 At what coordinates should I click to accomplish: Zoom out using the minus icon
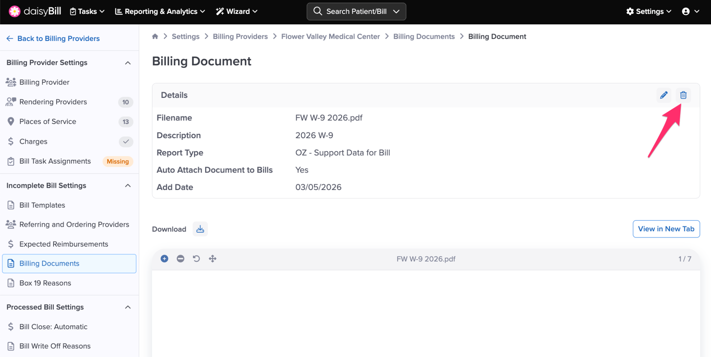(x=181, y=259)
